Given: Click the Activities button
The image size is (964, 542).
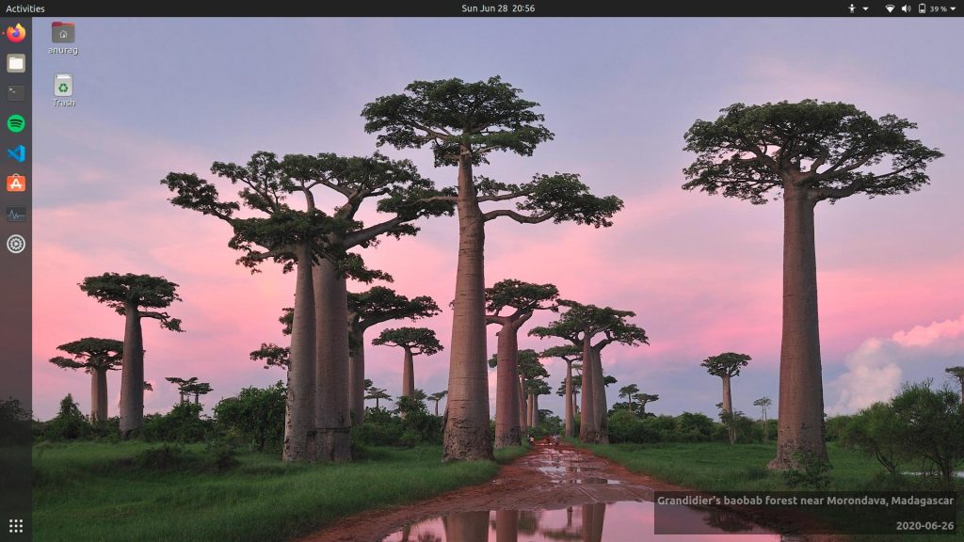Looking at the screenshot, I should [x=25, y=8].
